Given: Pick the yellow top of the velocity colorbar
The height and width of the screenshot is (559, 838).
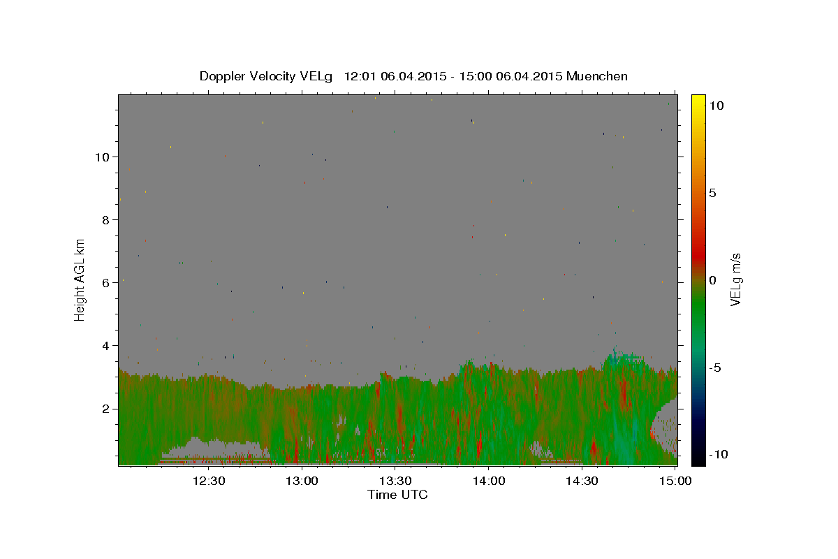Looking at the screenshot, I should click(698, 101).
